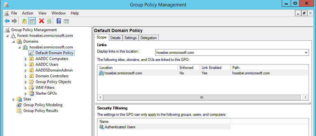This screenshot has width=316, height=136.
Task: Select Default Domain Policy tree label
Action: coord(54,53)
